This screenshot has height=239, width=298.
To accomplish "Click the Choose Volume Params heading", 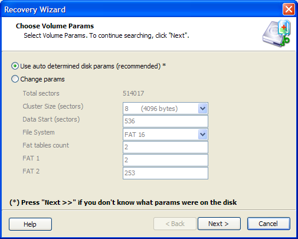I will pyautogui.click(x=55, y=26).
